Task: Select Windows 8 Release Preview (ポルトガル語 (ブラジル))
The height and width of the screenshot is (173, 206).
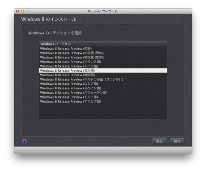Action: (103, 79)
